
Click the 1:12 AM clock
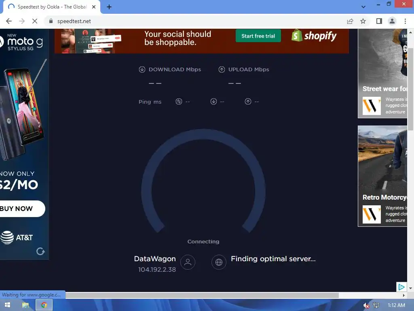click(x=396, y=305)
